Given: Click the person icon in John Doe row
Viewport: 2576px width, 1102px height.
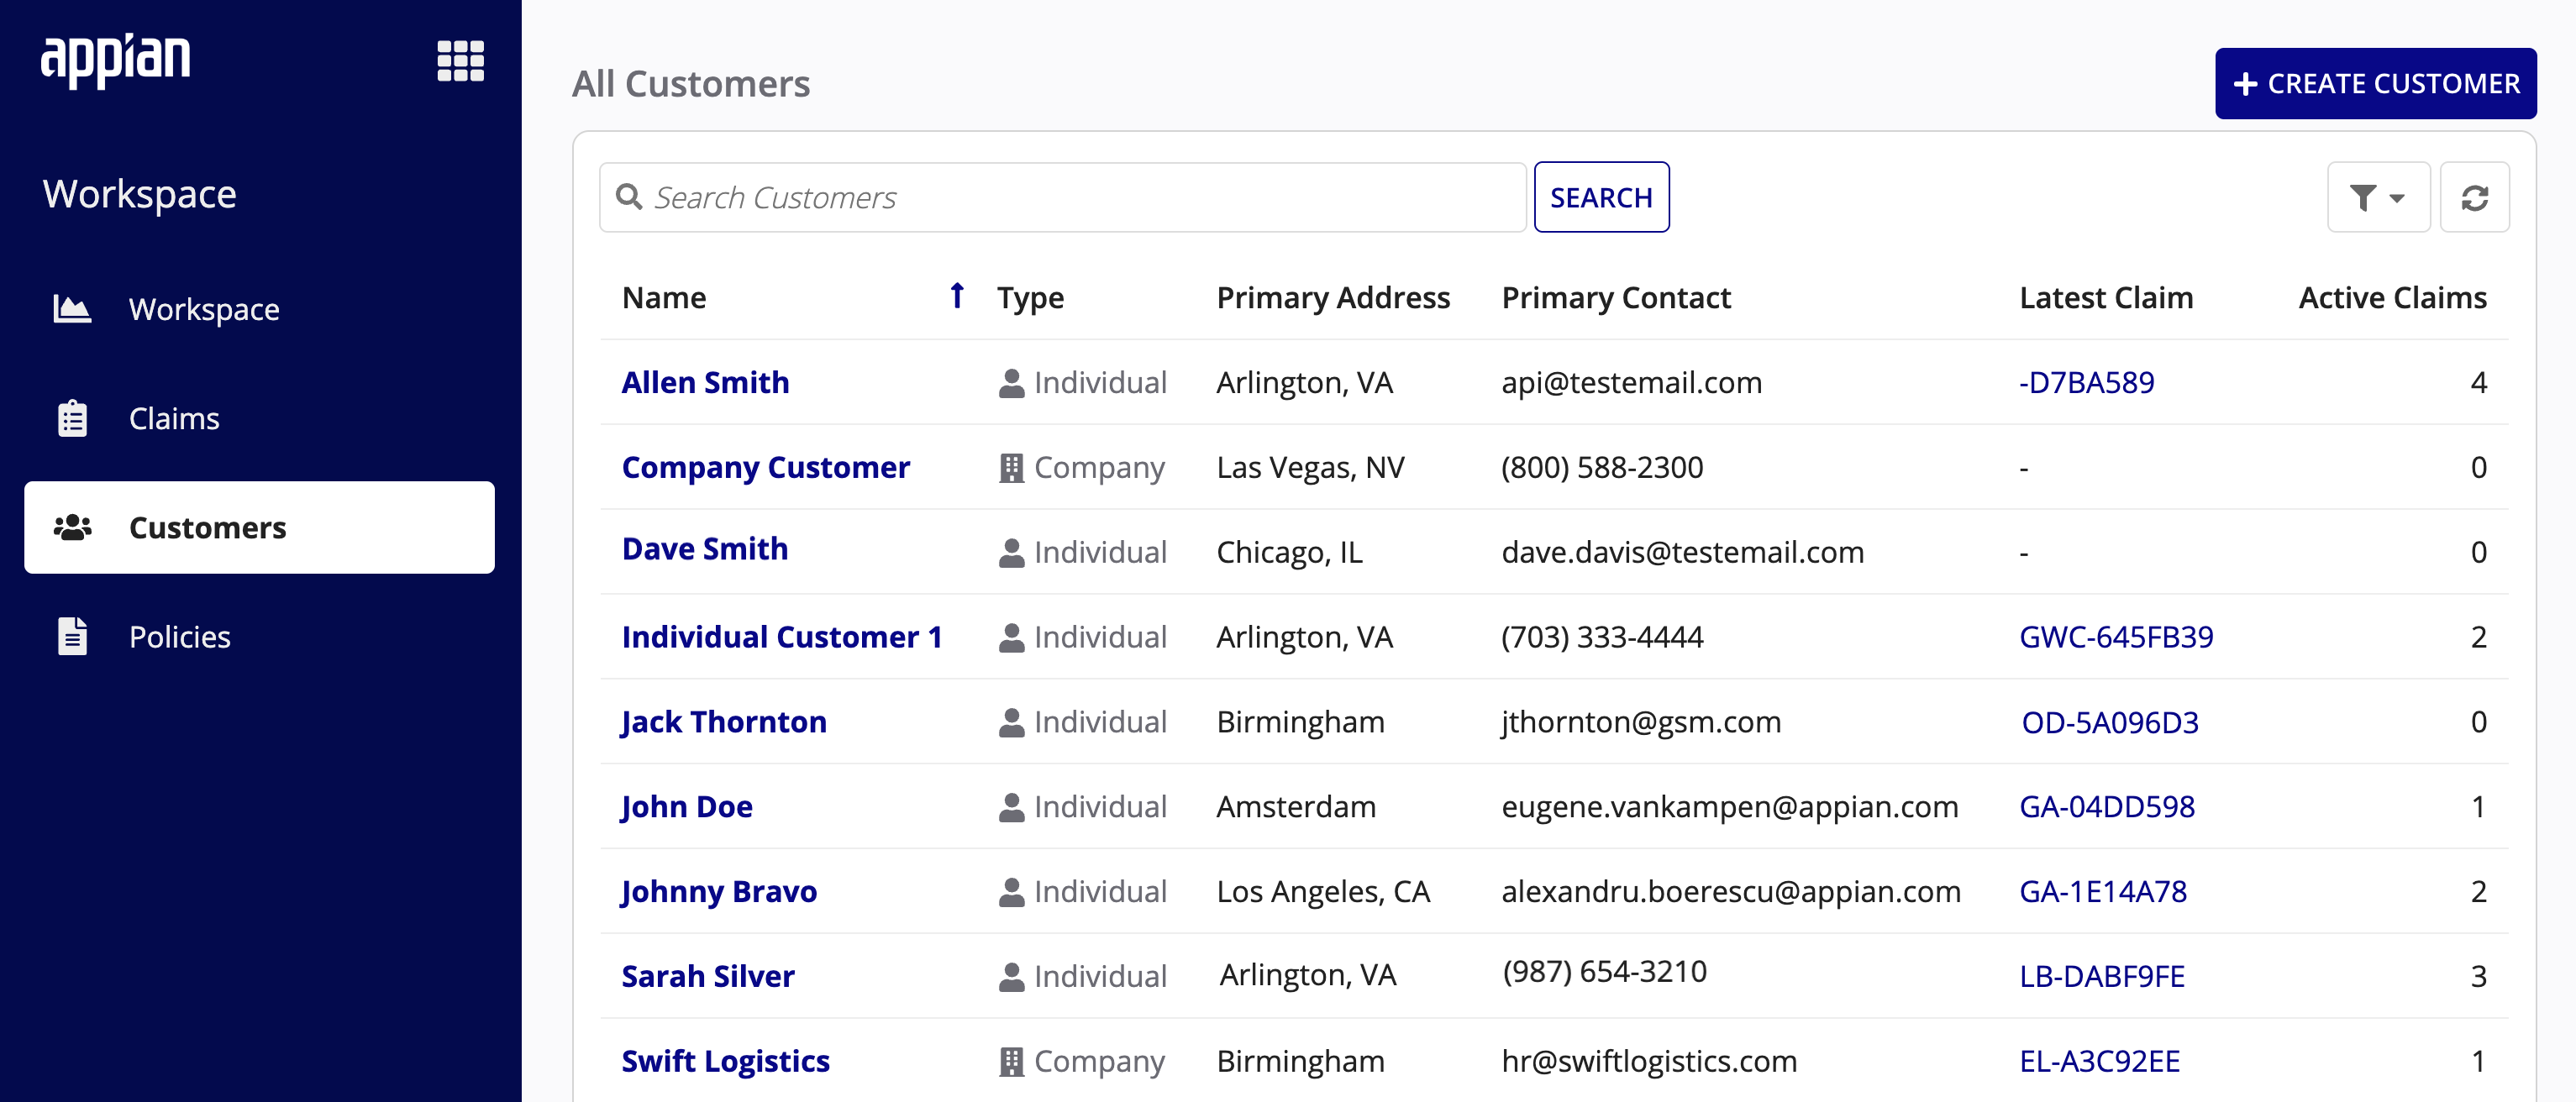Looking at the screenshot, I should [x=1011, y=808].
